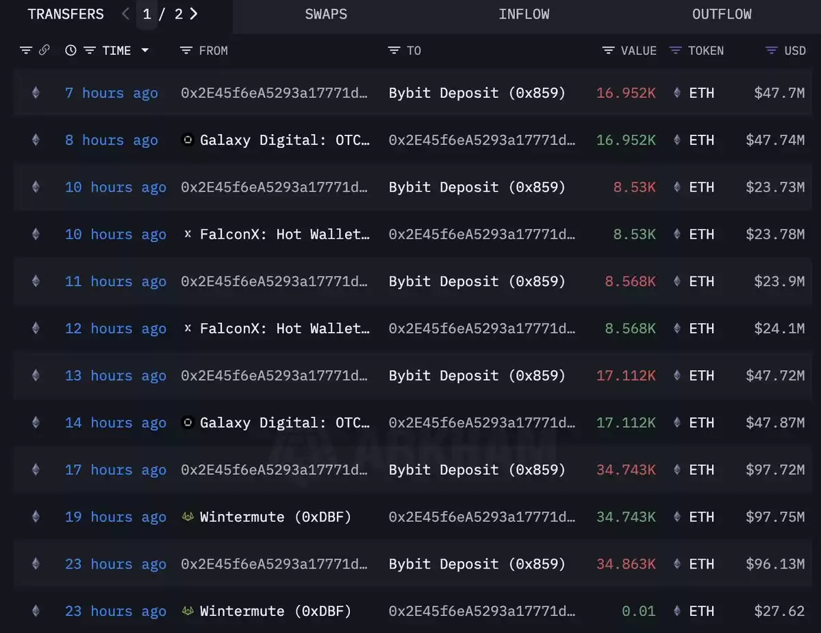Click FalconX logo in 12 hours ago row
Viewport: 821px width, 633px height.
point(188,328)
